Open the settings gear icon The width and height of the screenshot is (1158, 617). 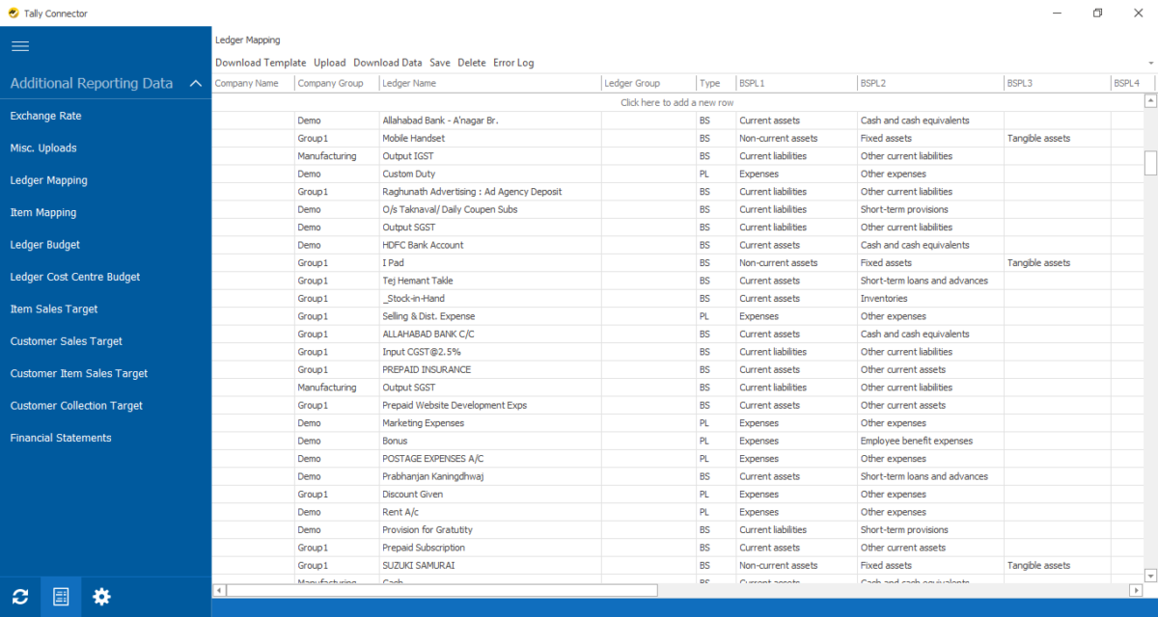click(101, 596)
